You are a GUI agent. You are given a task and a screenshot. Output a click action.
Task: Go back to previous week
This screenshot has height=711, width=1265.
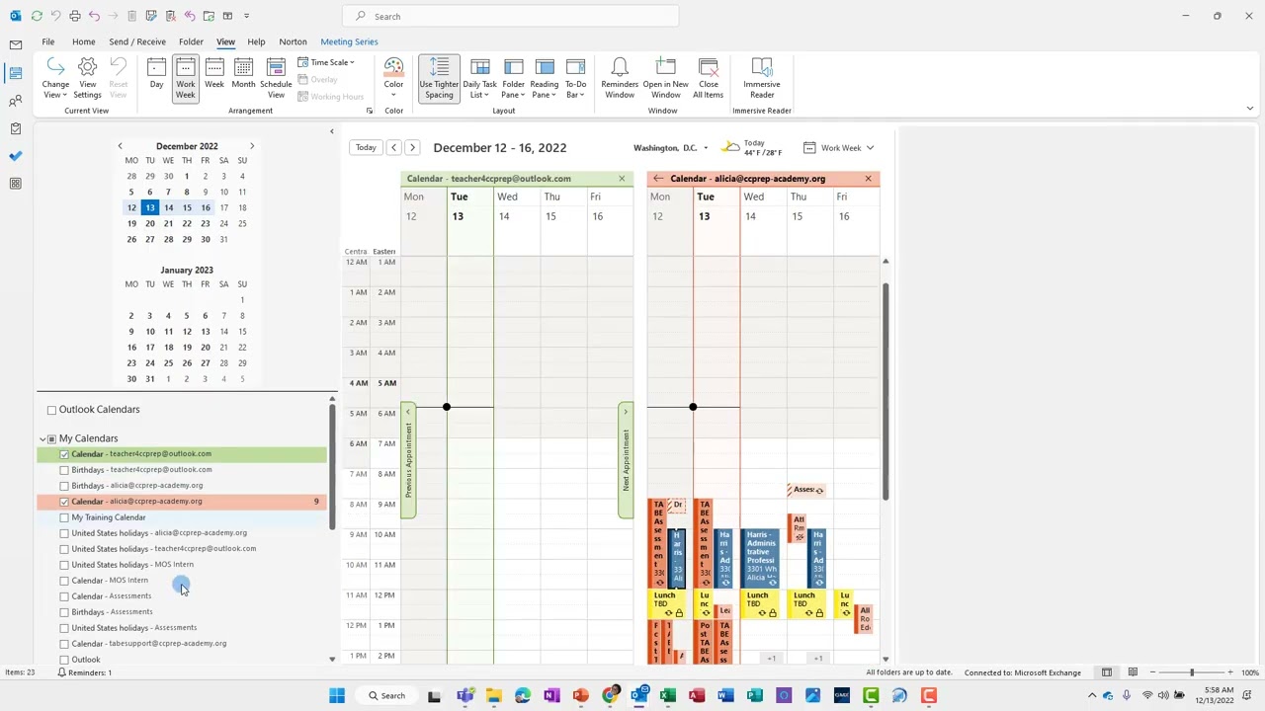(x=393, y=148)
